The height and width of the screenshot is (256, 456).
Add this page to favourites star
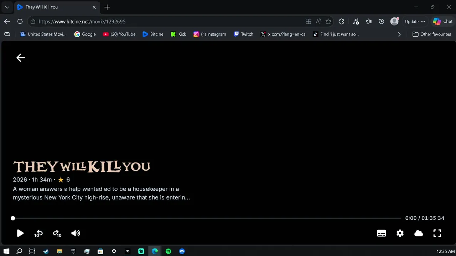pos(328,21)
